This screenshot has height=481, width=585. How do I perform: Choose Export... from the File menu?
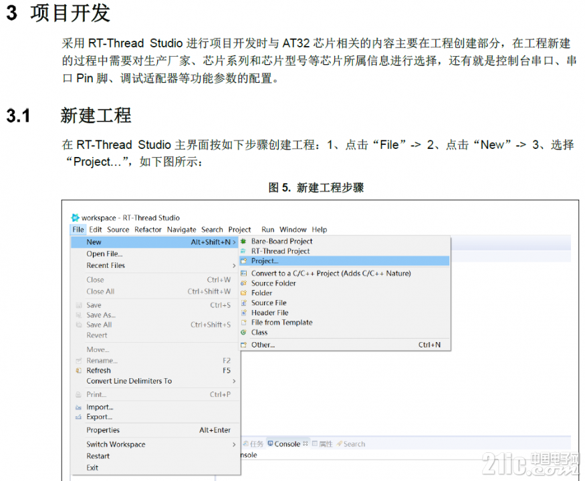[155, 417]
